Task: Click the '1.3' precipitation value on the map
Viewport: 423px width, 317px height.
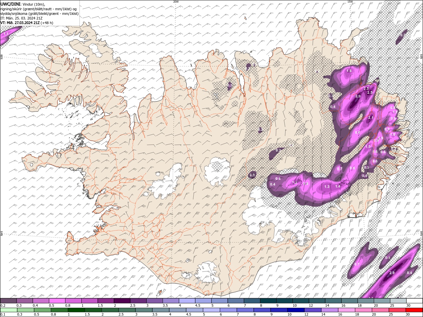Action: point(327,187)
